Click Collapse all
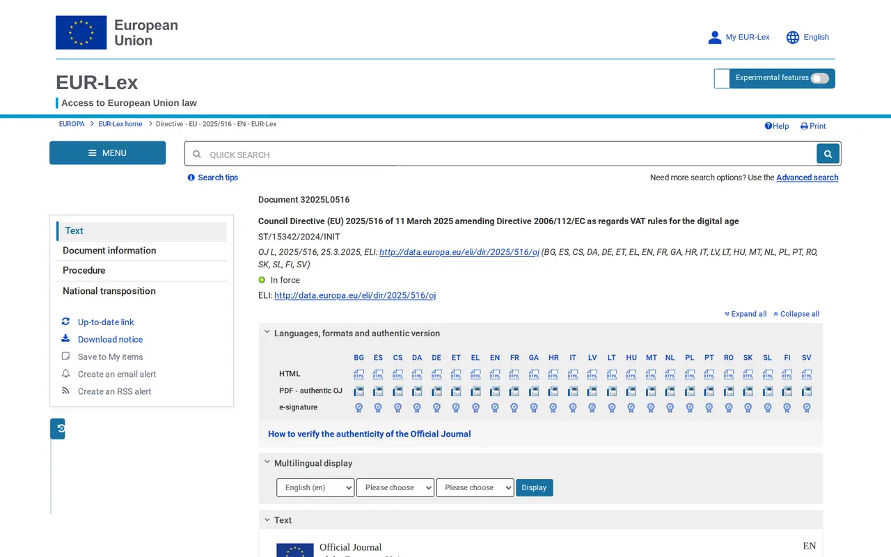The width and height of the screenshot is (891, 557). (x=796, y=314)
